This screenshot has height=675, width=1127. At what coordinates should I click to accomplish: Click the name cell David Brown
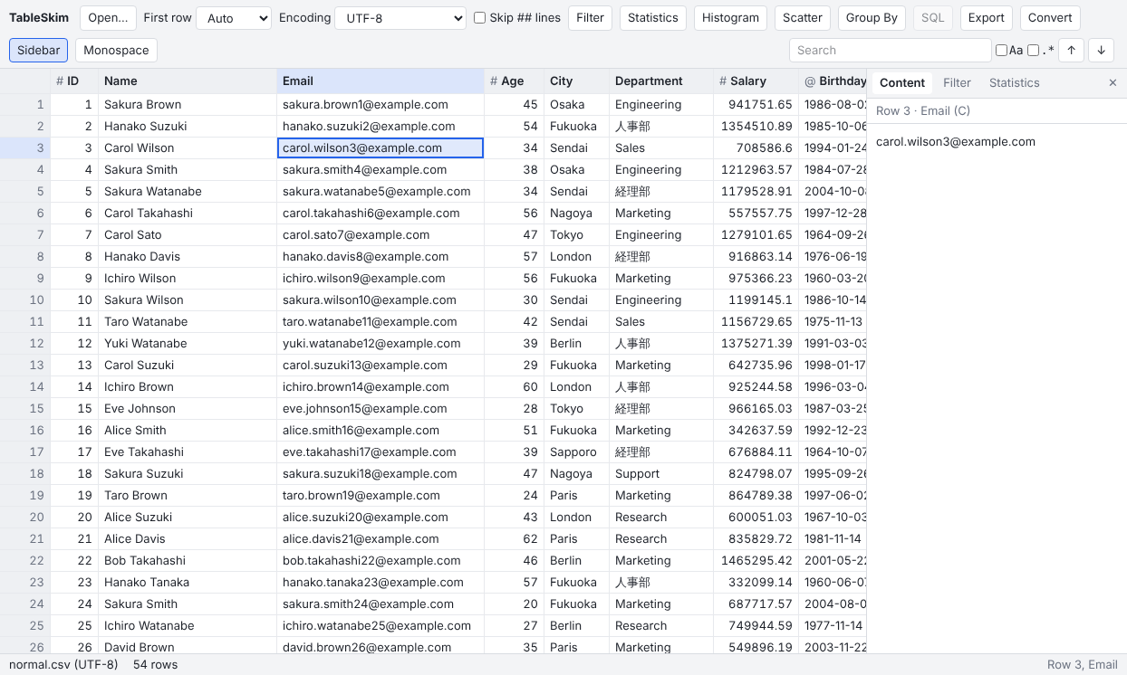(188, 647)
